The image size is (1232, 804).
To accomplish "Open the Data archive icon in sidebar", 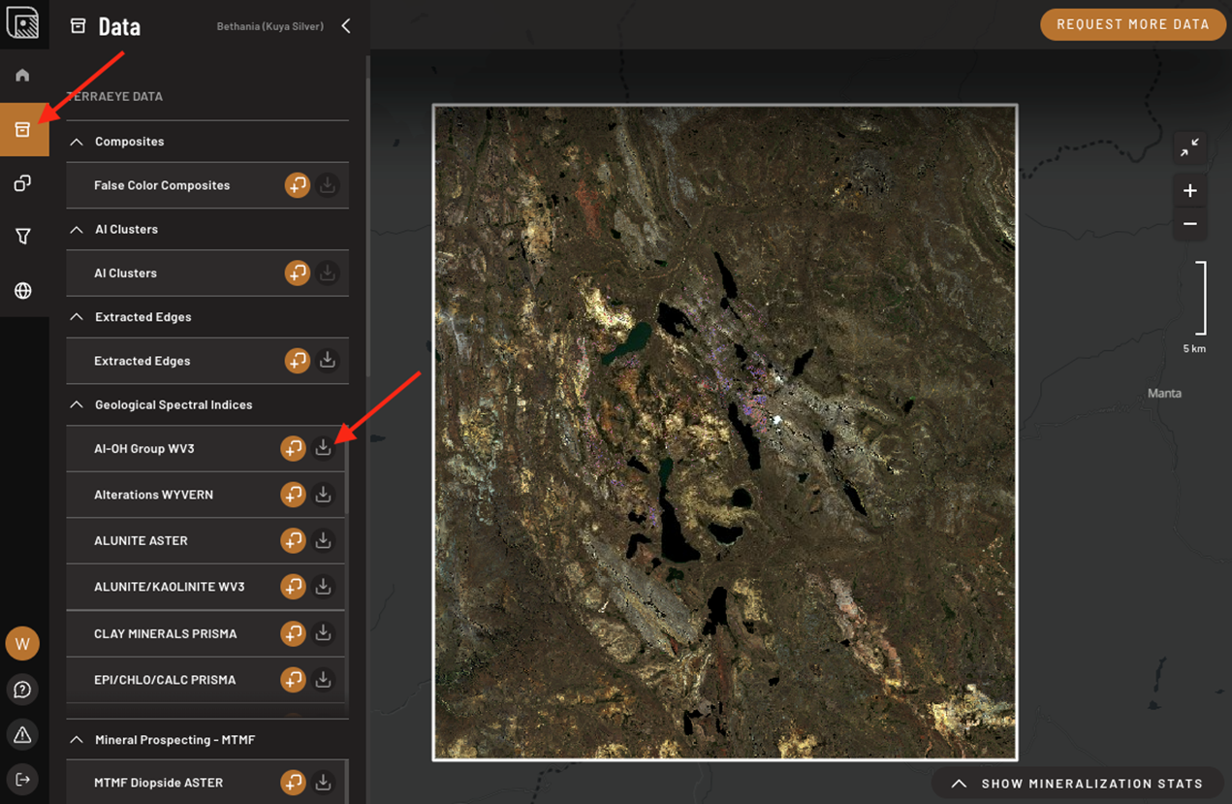I will click(x=23, y=130).
